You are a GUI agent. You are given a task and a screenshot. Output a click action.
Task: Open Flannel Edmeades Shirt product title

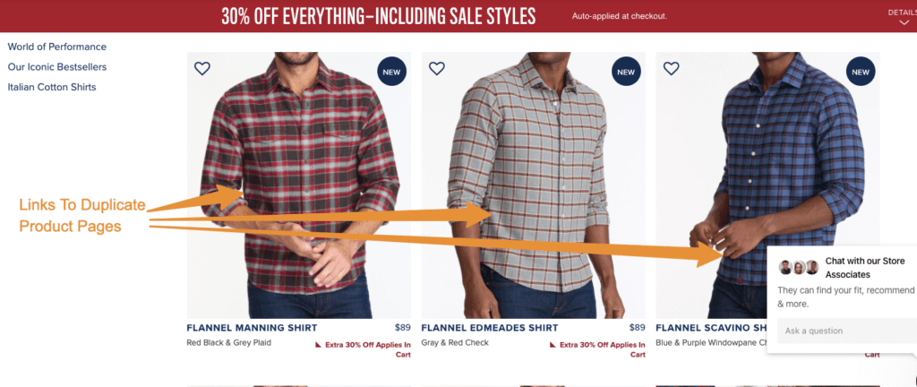pyautogui.click(x=490, y=328)
